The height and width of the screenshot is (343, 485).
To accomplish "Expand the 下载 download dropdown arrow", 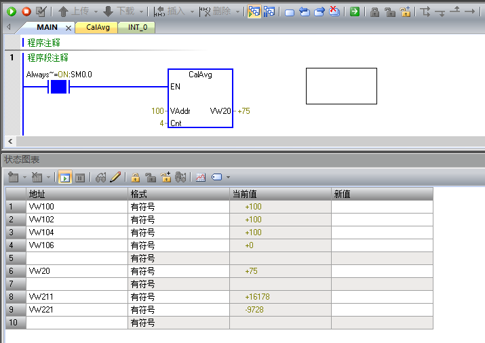I will click(x=141, y=12).
